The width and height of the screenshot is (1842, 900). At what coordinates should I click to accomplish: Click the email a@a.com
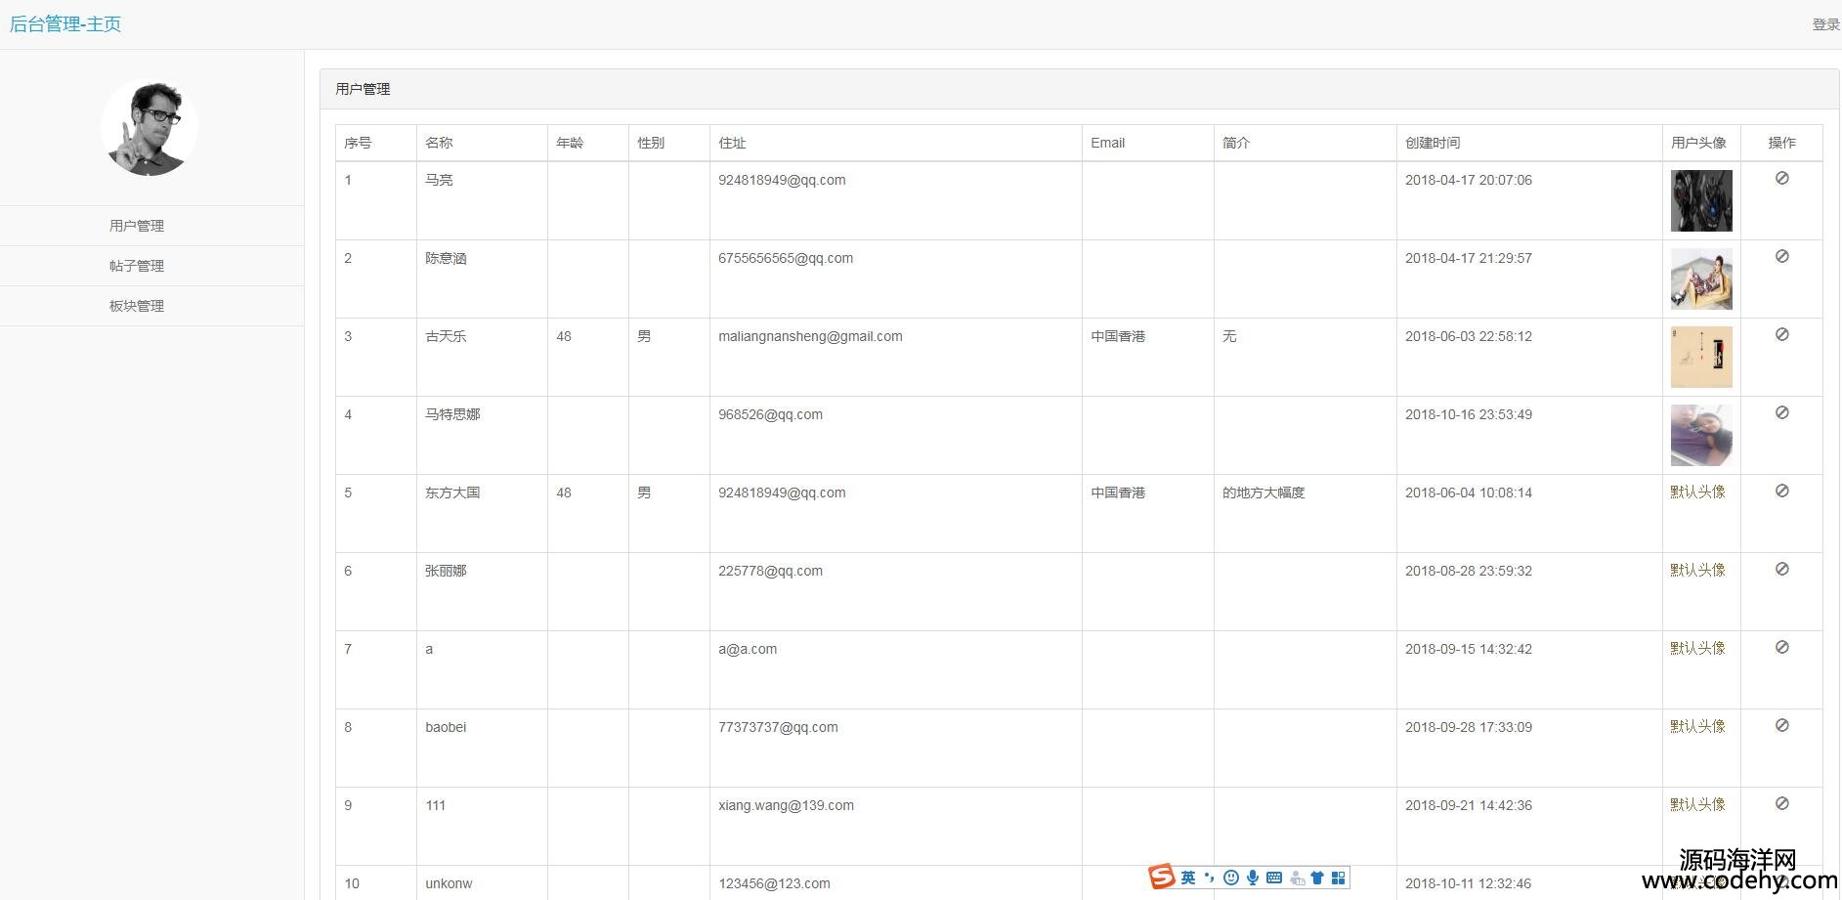(748, 649)
